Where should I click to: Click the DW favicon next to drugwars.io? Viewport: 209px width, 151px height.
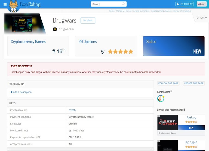coord(55,29)
